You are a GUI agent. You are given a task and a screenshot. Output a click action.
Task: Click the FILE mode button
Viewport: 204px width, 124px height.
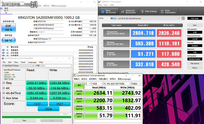195,18
